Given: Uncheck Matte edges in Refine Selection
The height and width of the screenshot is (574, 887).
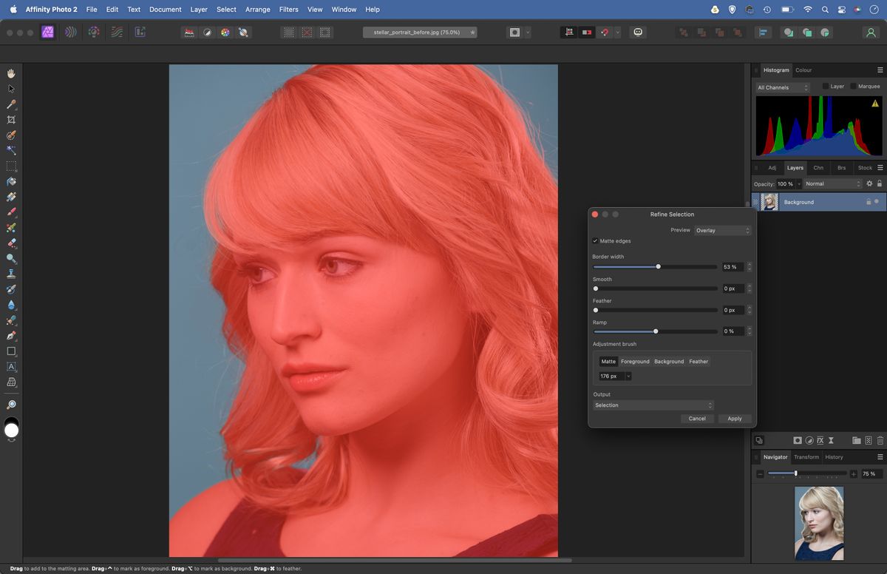Looking at the screenshot, I should pyautogui.click(x=596, y=240).
